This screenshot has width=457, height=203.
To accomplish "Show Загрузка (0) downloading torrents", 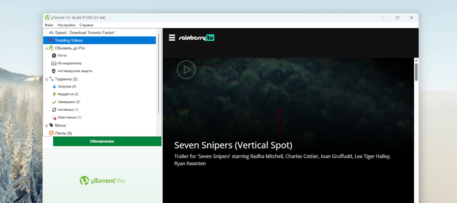I will tap(64, 87).
